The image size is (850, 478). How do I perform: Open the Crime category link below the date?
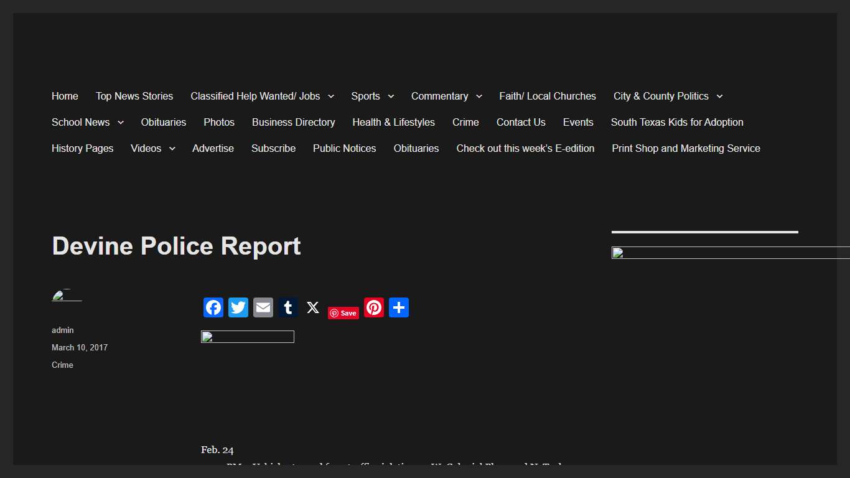(x=62, y=365)
